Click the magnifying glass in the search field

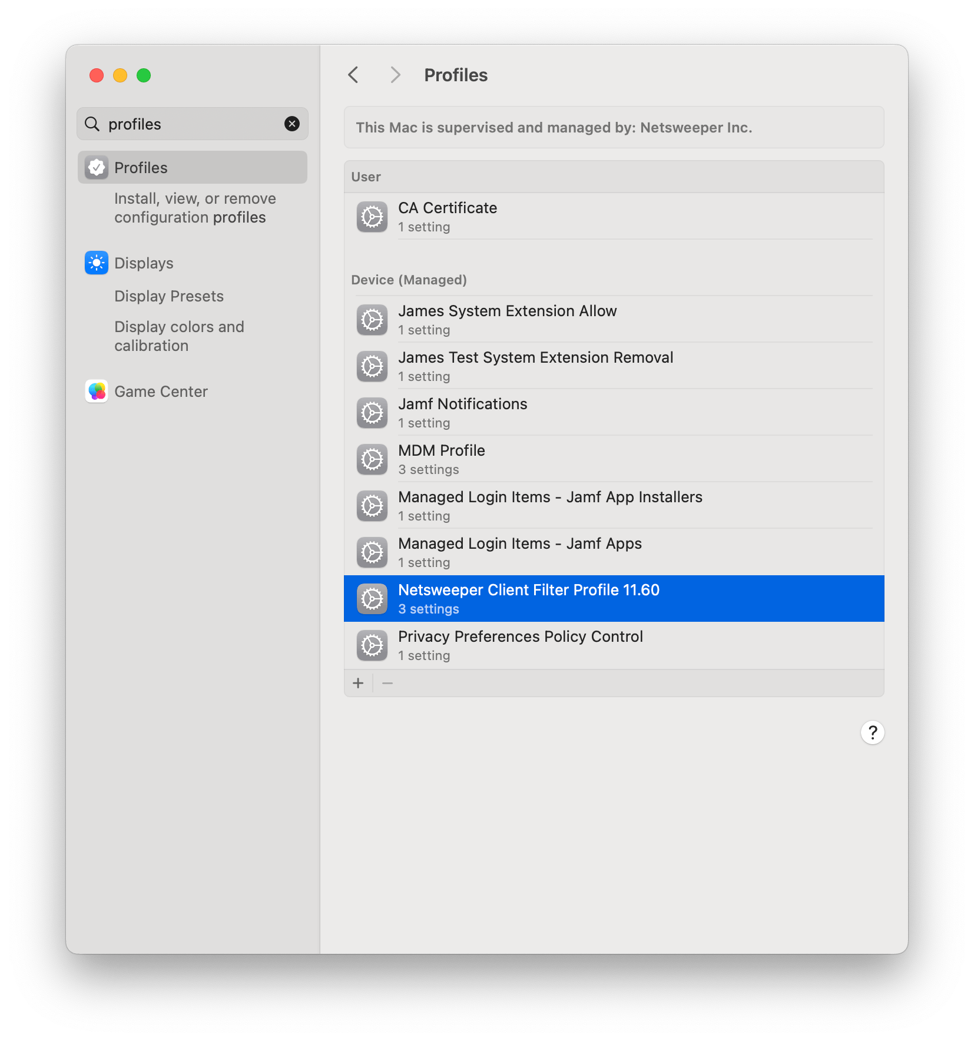[x=92, y=124]
